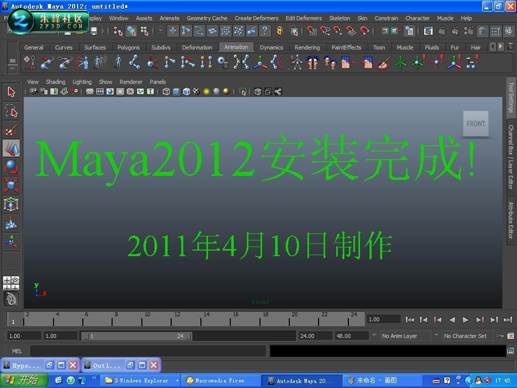The height and width of the screenshot is (388, 517).
Task: Click the MEL command language label
Action: coord(17,351)
